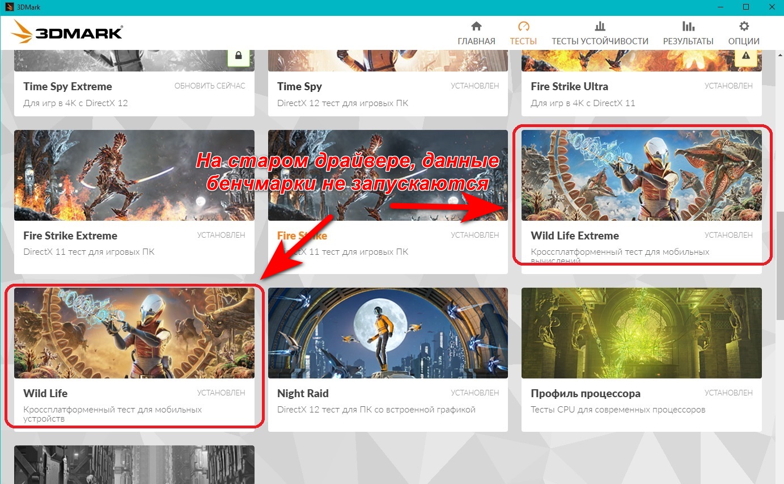Click УСТАНОВЛЕН status on the Time Spy card
This screenshot has height=484, width=784.
[x=475, y=86]
